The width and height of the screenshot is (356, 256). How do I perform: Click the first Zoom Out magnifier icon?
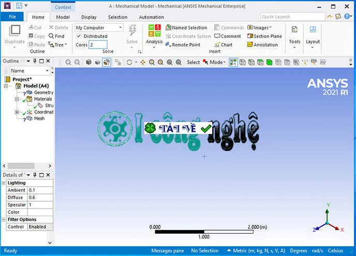coord(77,62)
